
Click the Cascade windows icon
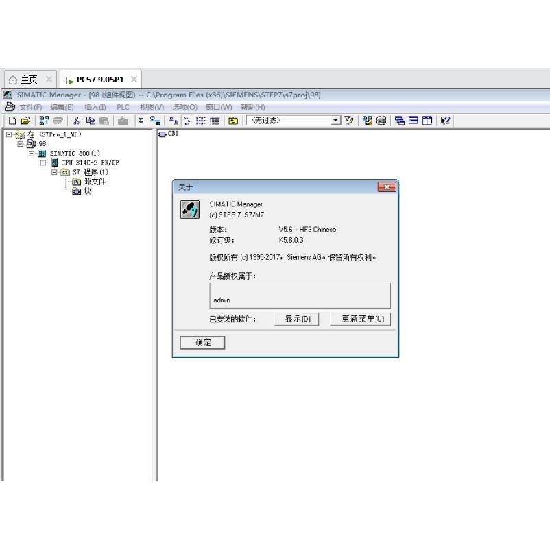click(x=400, y=121)
